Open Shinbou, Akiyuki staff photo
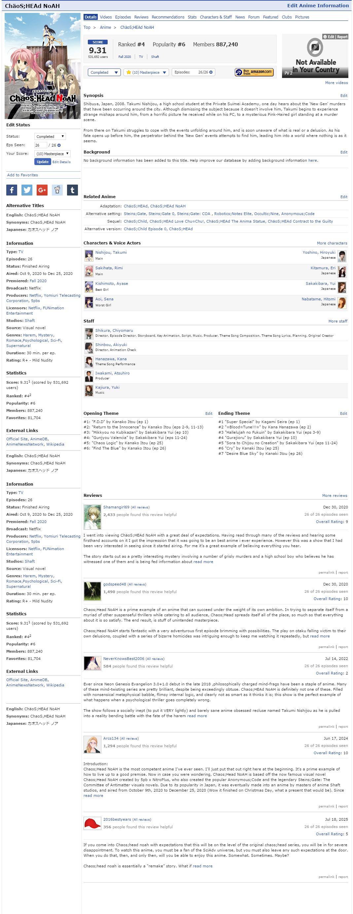This screenshot has height=914, width=353. click(89, 348)
